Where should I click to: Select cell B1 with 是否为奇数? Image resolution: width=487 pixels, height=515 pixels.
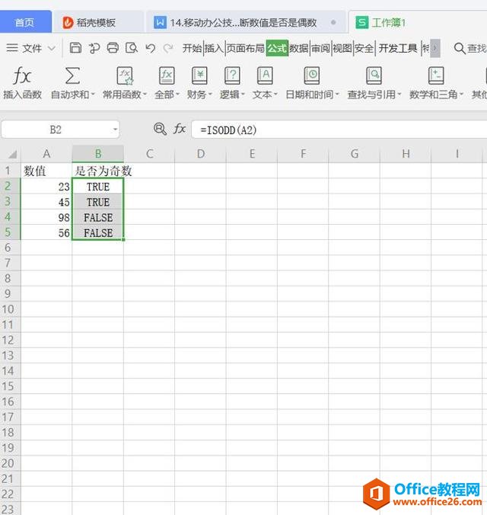click(98, 171)
